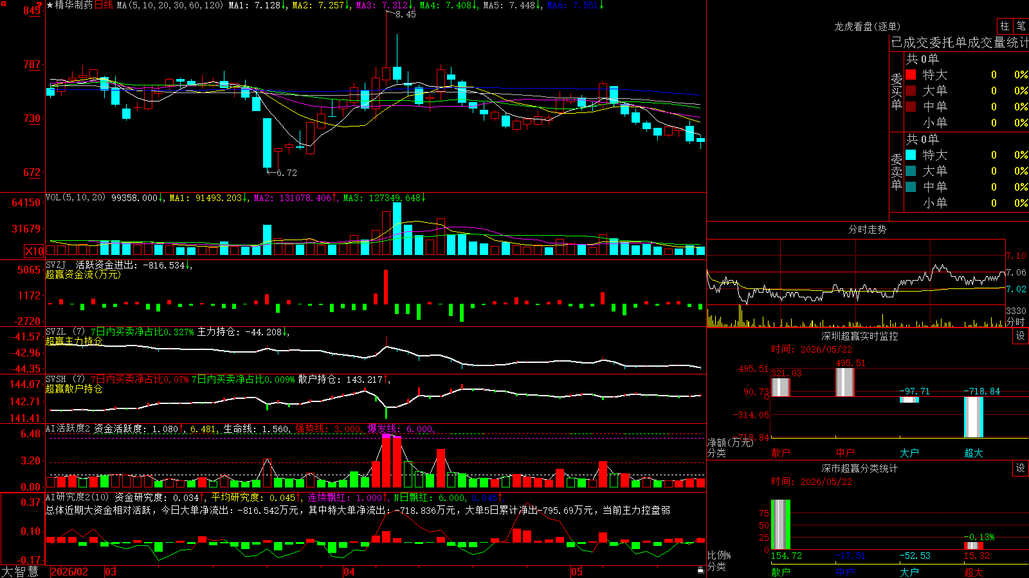Click the X10 volume scale marker
The height and width of the screenshot is (578, 1029).
[34, 251]
